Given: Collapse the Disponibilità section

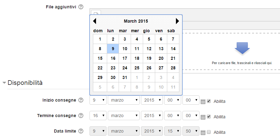Looking at the screenshot, I should click(x=4, y=83).
